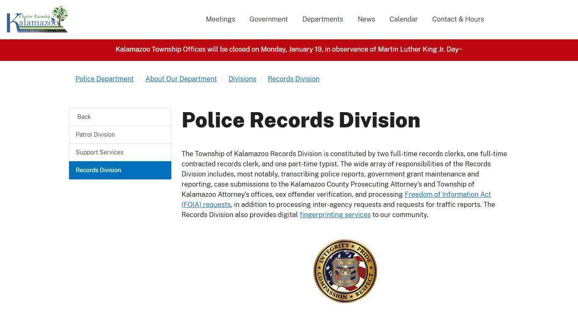Open the Calendar page
578x325 pixels.
pos(403,19)
